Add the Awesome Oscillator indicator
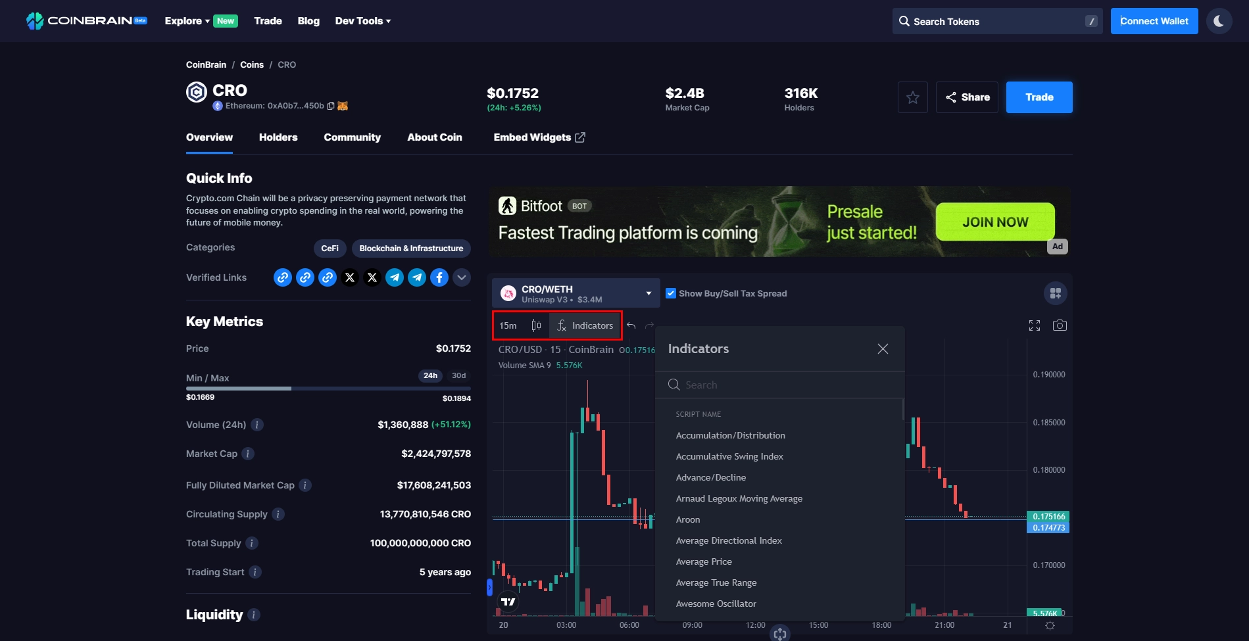Viewport: 1249px width, 641px height. click(x=716, y=604)
